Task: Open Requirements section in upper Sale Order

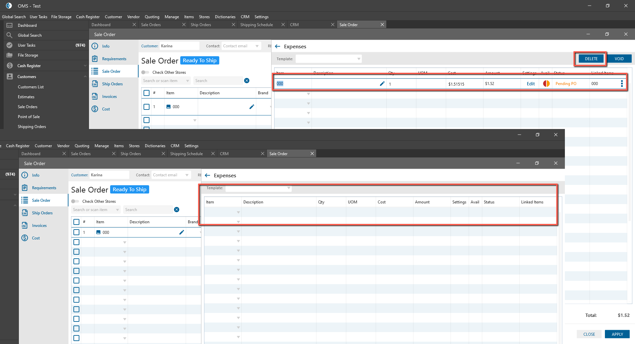Action: [114, 59]
